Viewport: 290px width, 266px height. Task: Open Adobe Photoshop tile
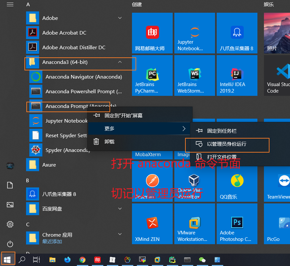point(237,224)
